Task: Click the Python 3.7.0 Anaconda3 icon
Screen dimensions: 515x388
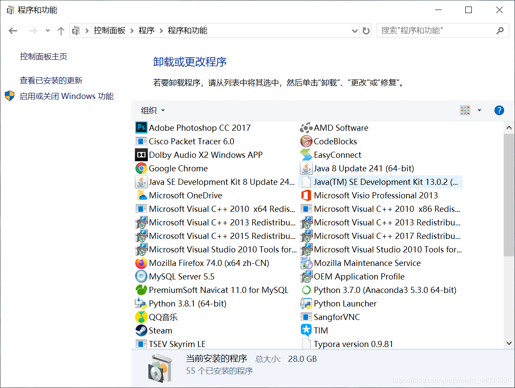Action: (306, 290)
